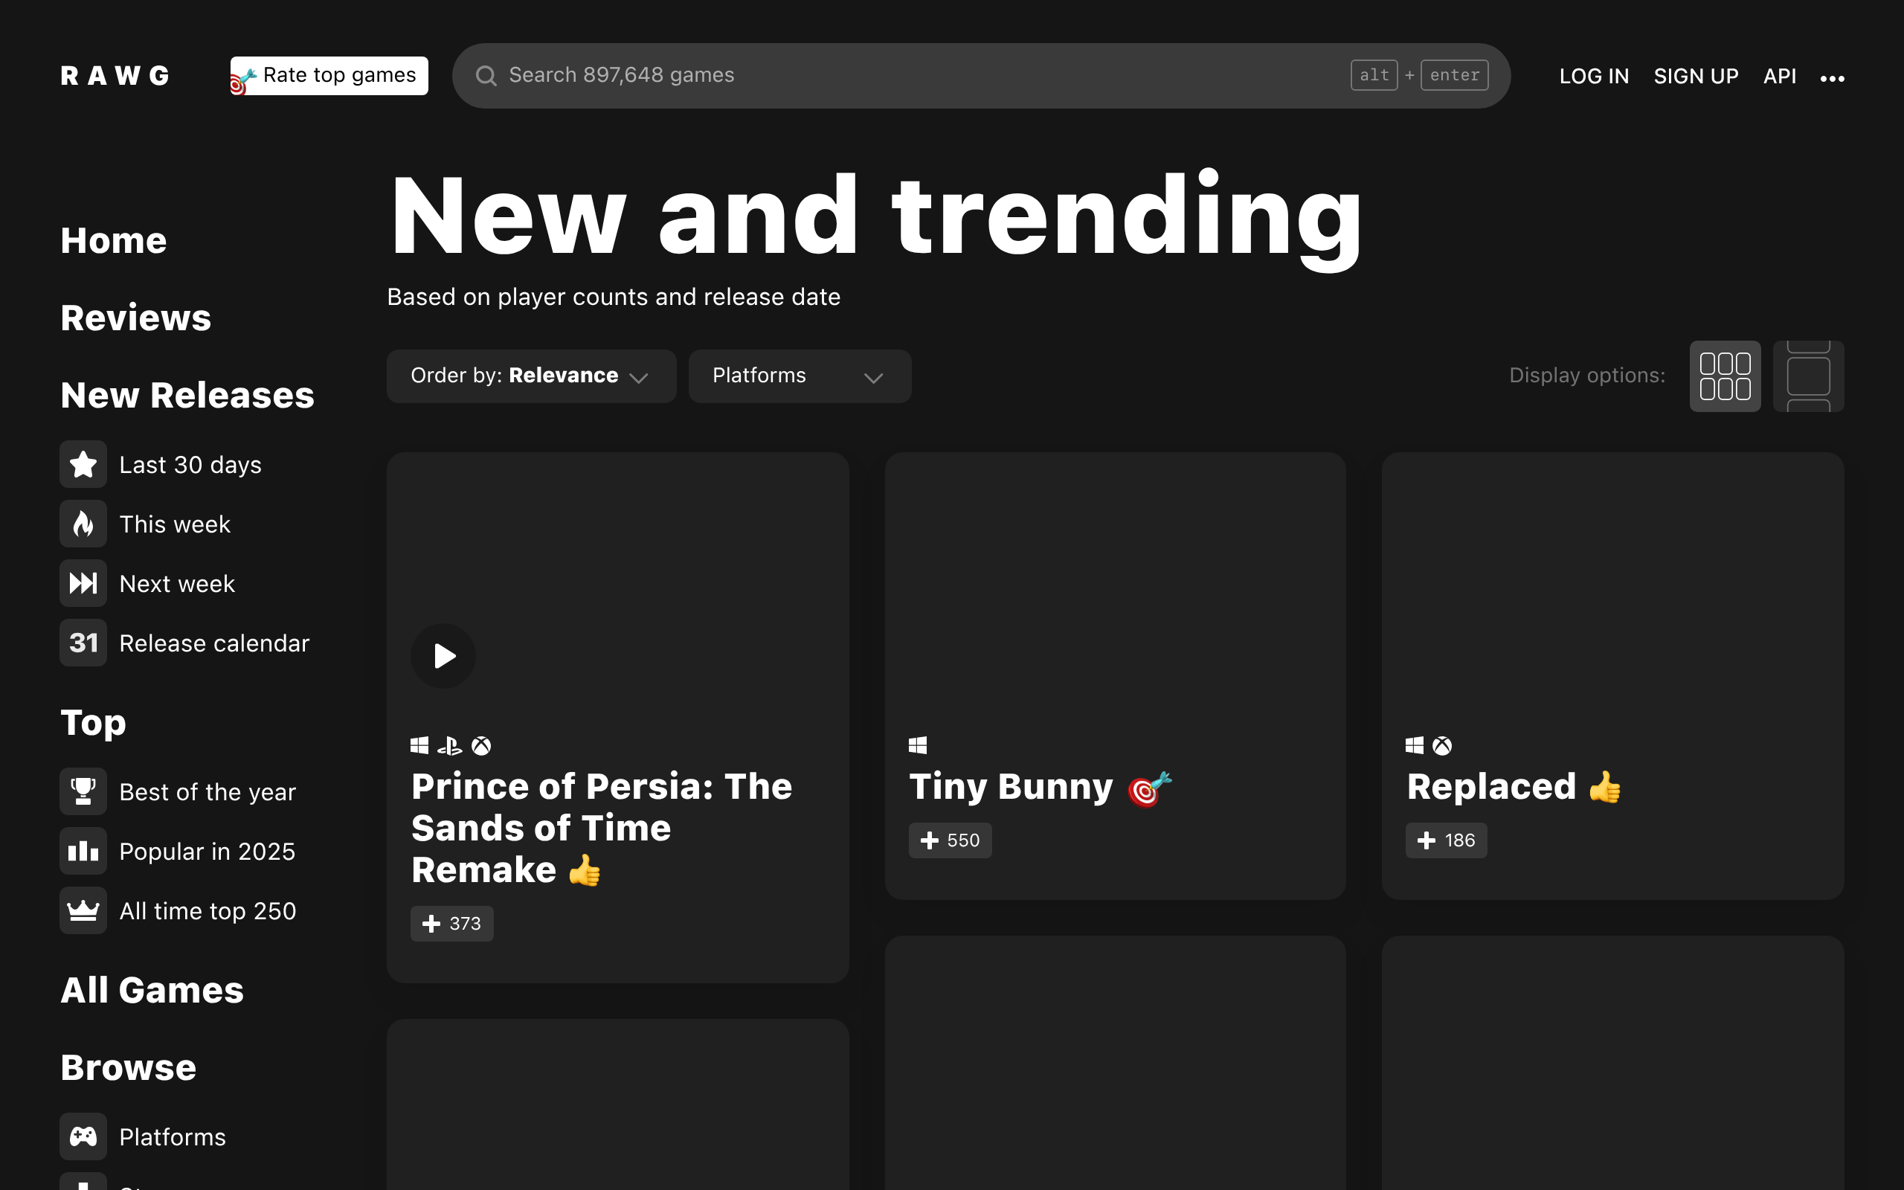Play the Prince of Persia video preview

[x=444, y=655]
